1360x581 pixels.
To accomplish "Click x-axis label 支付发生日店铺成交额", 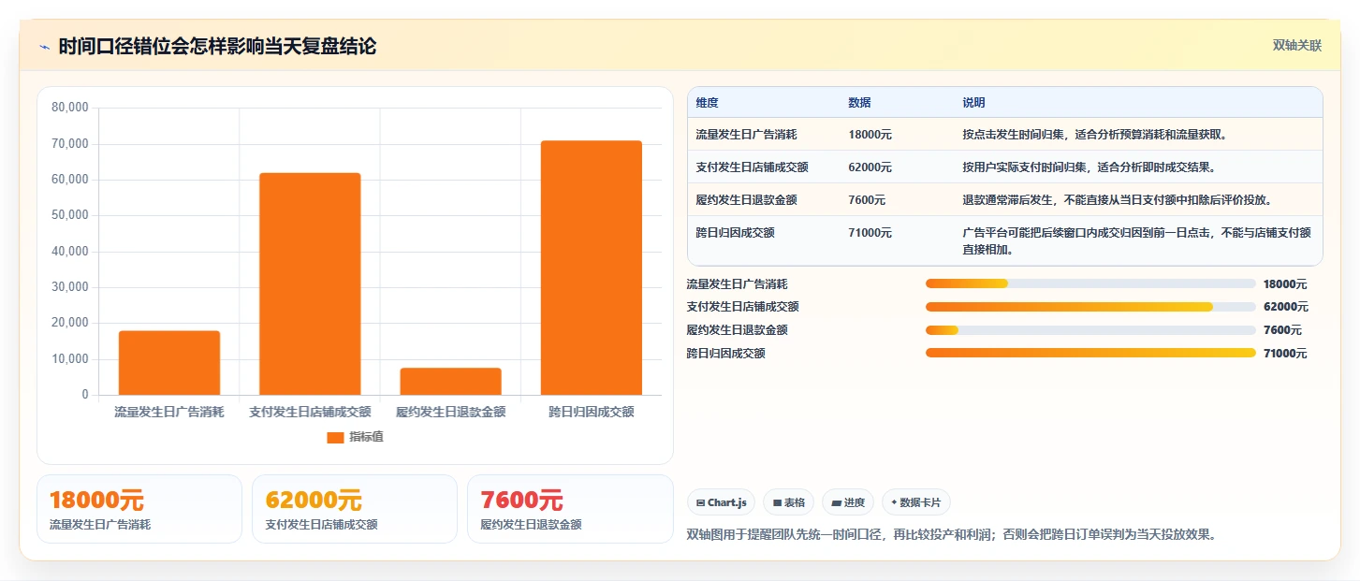I will coord(310,412).
